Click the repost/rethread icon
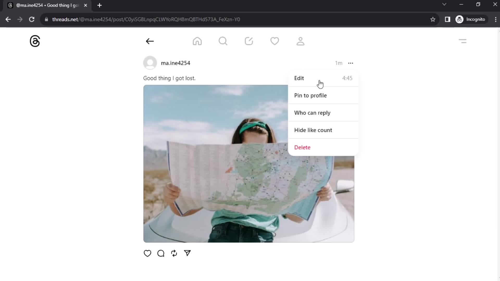Viewport: 500px width, 281px height. (x=174, y=253)
